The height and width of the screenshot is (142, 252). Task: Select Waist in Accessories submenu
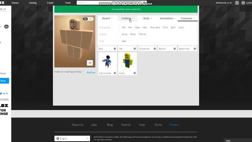coord(181,28)
